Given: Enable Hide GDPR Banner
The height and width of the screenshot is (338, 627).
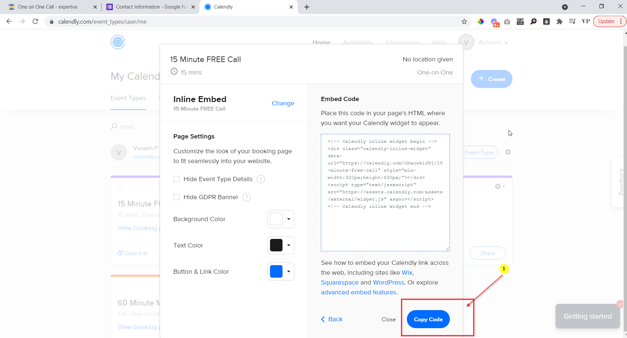Looking at the screenshot, I should (x=177, y=197).
